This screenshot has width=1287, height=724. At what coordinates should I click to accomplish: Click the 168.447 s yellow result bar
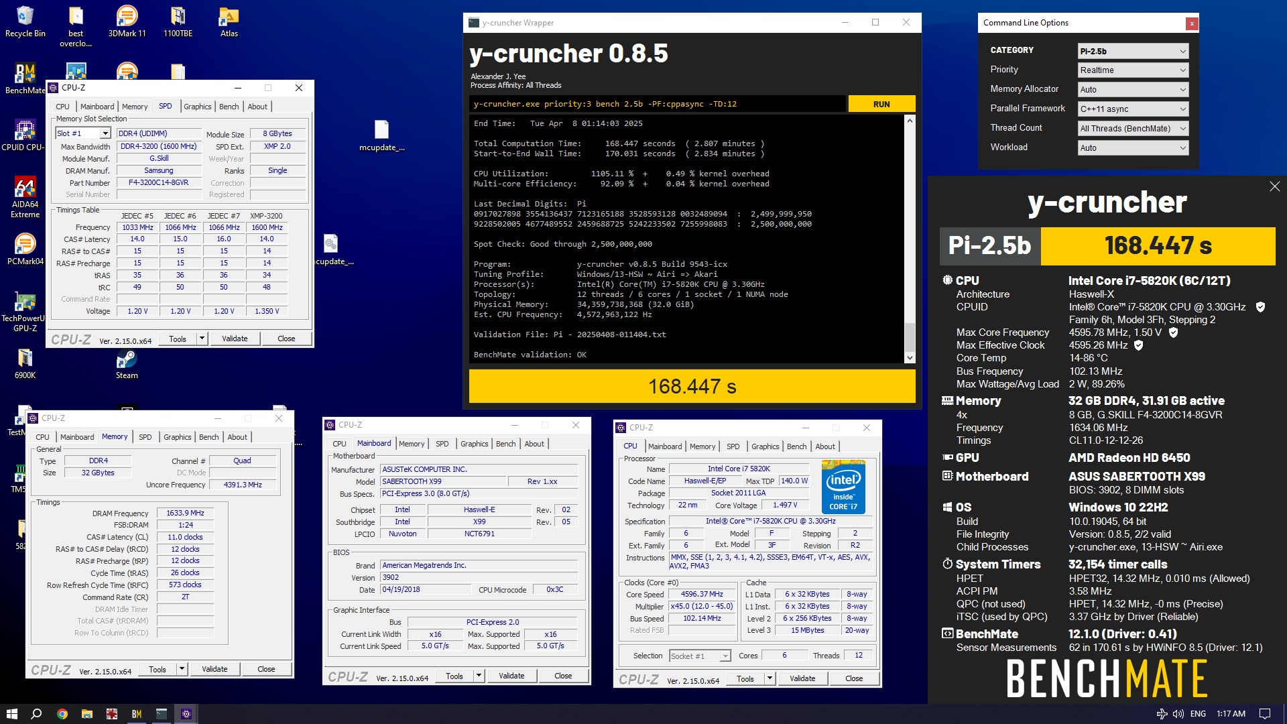(692, 387)
